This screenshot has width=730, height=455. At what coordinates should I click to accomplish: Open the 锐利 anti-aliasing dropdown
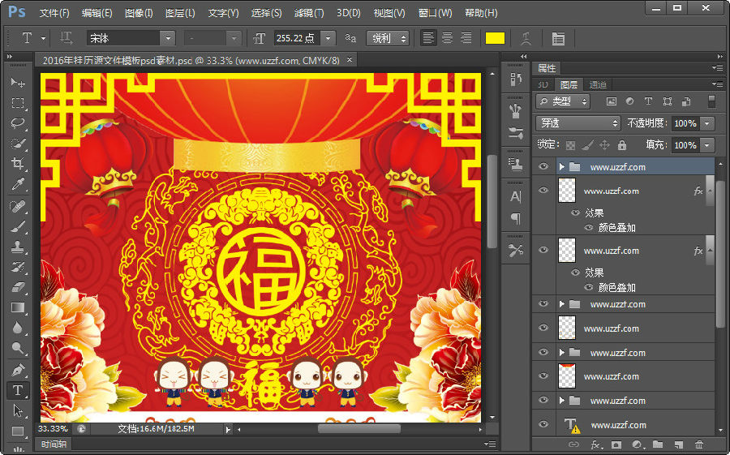(x=388, y=38)
